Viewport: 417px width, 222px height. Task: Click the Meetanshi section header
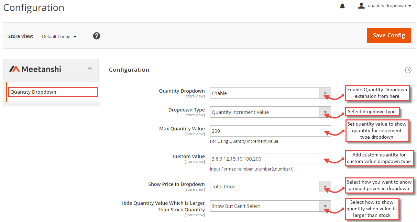tap(41, 69)
